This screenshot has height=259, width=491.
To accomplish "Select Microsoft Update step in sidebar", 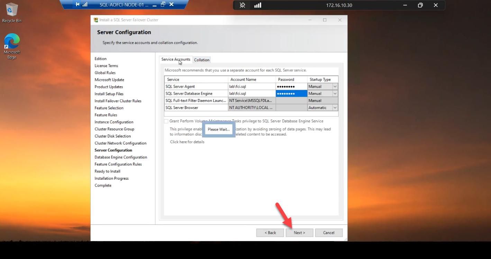I will [109, 80].
